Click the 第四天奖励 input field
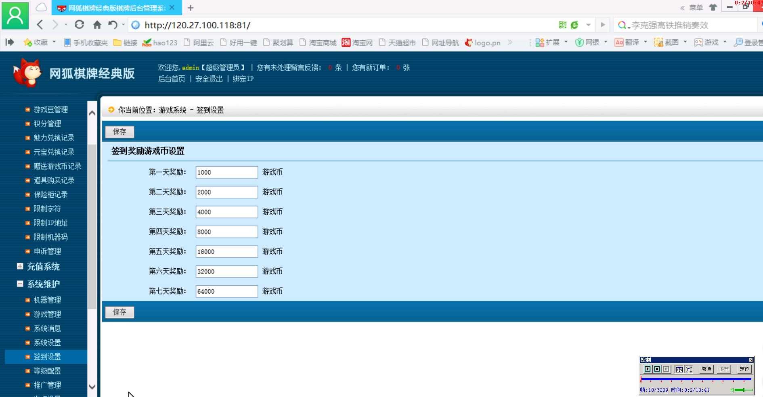This screenshot has height=397, width=763. (227, 232)
